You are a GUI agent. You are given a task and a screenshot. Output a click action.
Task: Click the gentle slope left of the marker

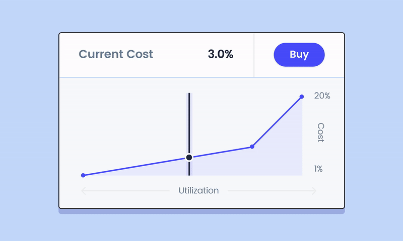tap(135, 167)
